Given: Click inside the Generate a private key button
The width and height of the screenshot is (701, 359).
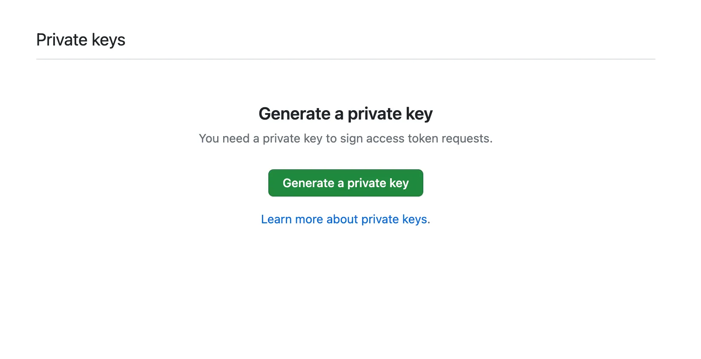Looking at the screenshot, I should tap(345, 183).
